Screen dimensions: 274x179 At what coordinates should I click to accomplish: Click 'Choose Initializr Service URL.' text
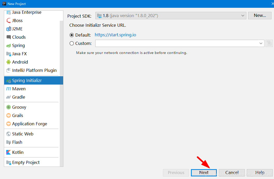(x=98, y=25)
